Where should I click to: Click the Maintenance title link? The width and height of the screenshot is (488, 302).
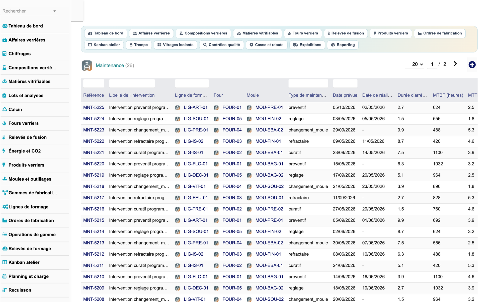[110, 65]
